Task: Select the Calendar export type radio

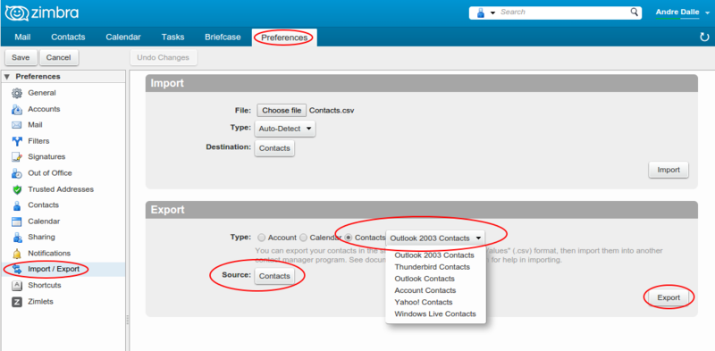Action: click(x=303, y=238)
